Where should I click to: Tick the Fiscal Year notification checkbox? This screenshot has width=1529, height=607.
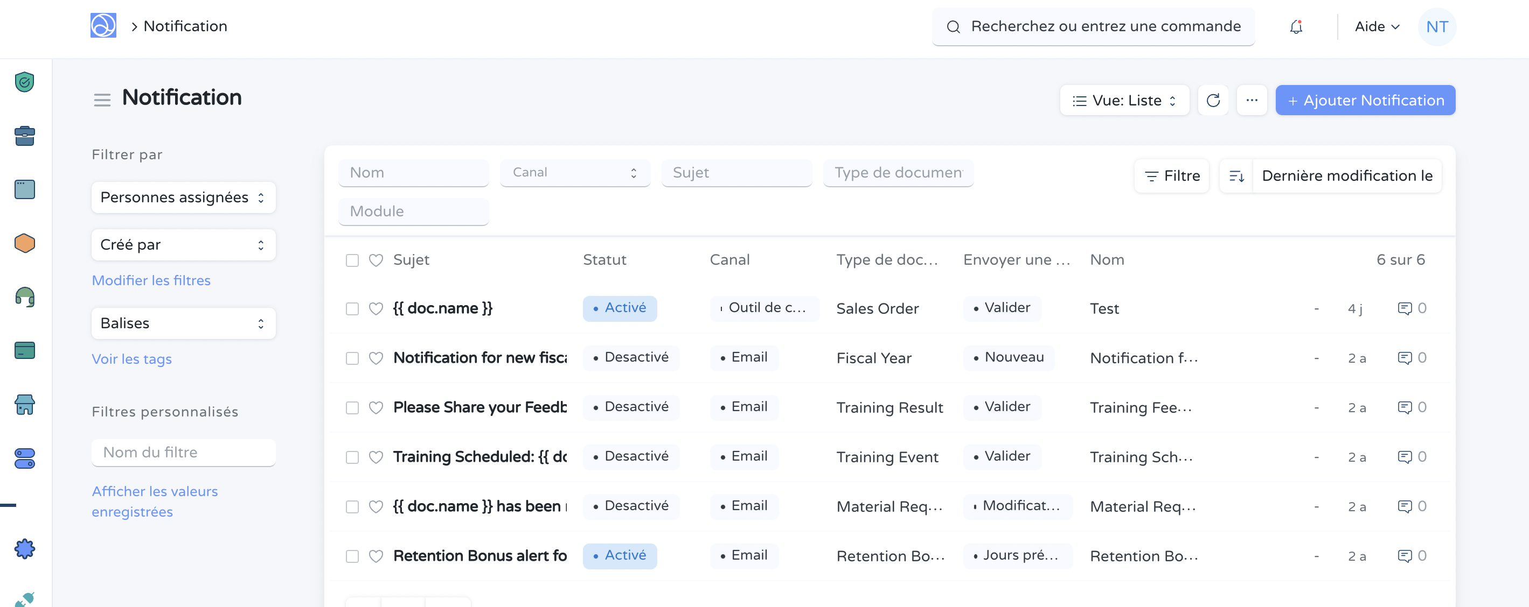point(352,358)
